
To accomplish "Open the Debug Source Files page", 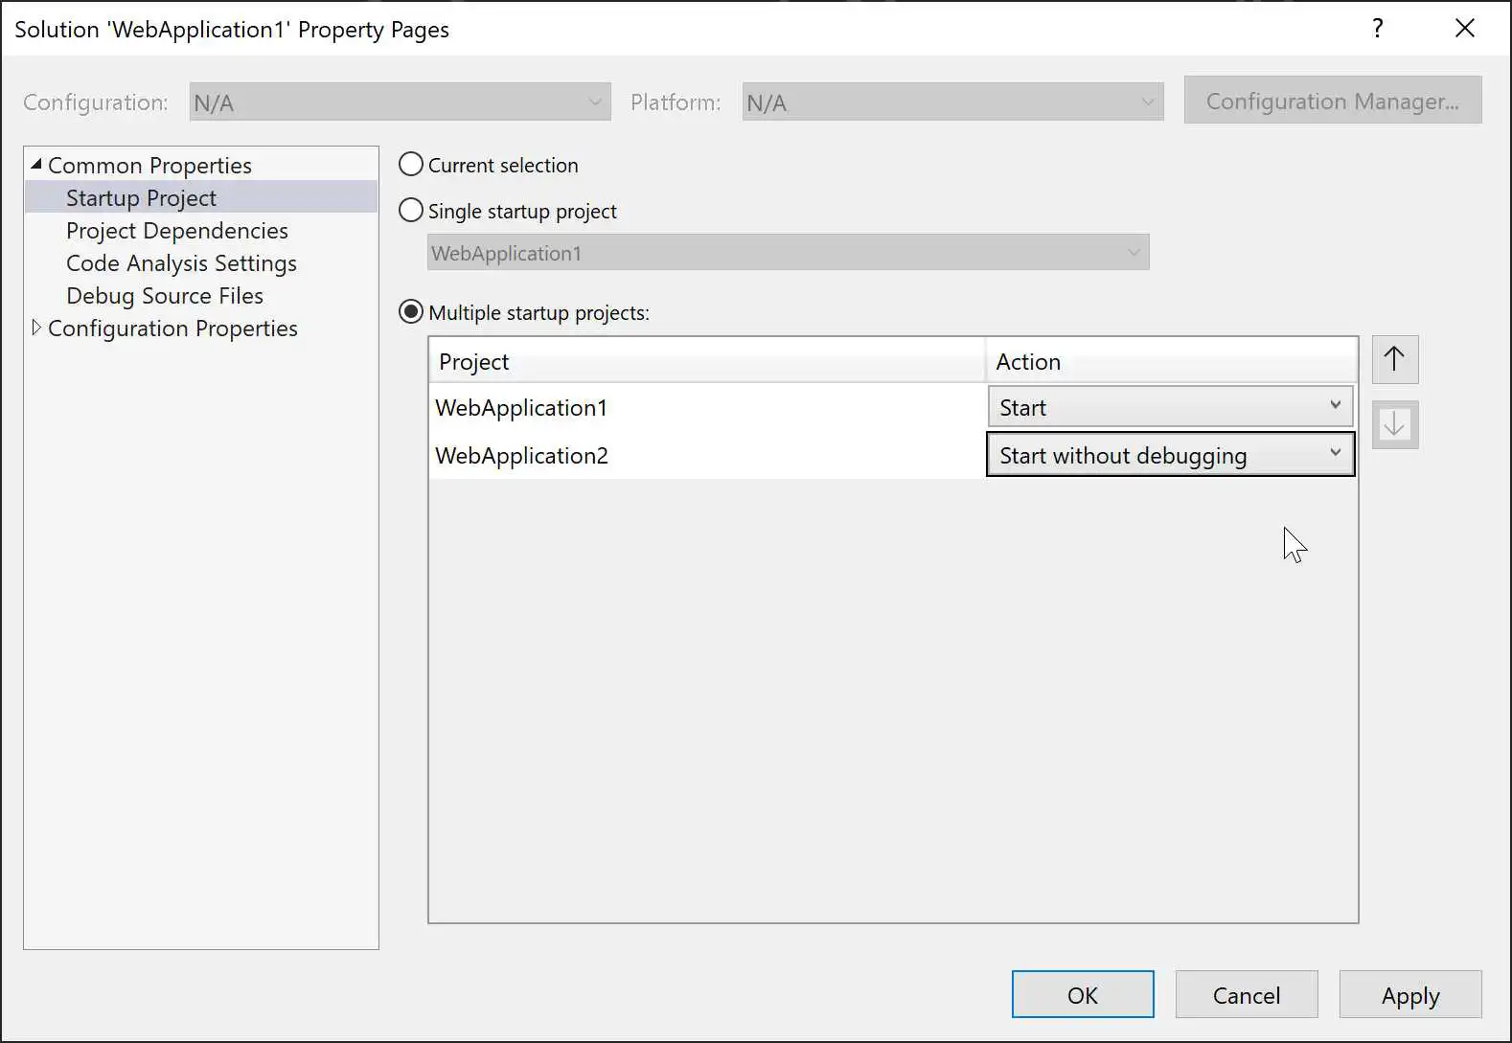I will (x=164, y=296).
